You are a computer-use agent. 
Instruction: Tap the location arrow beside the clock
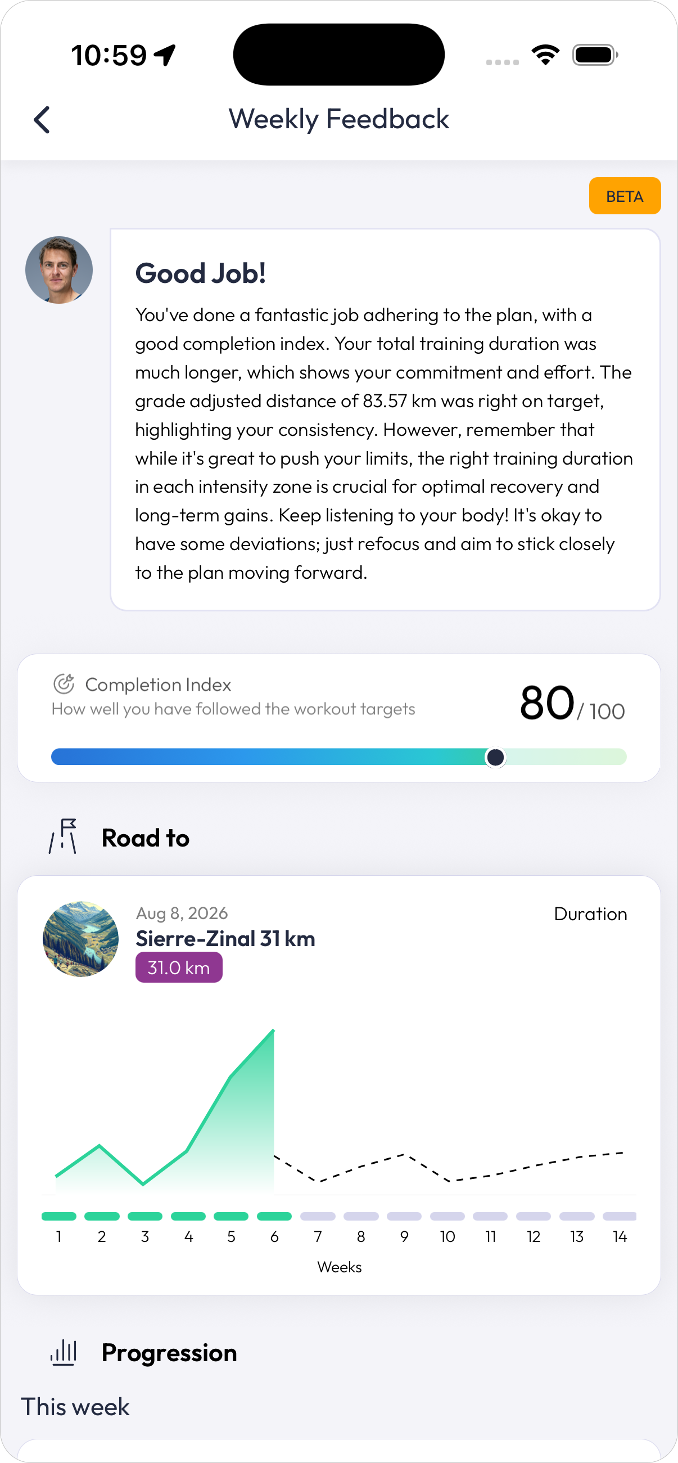pos(166,55)
